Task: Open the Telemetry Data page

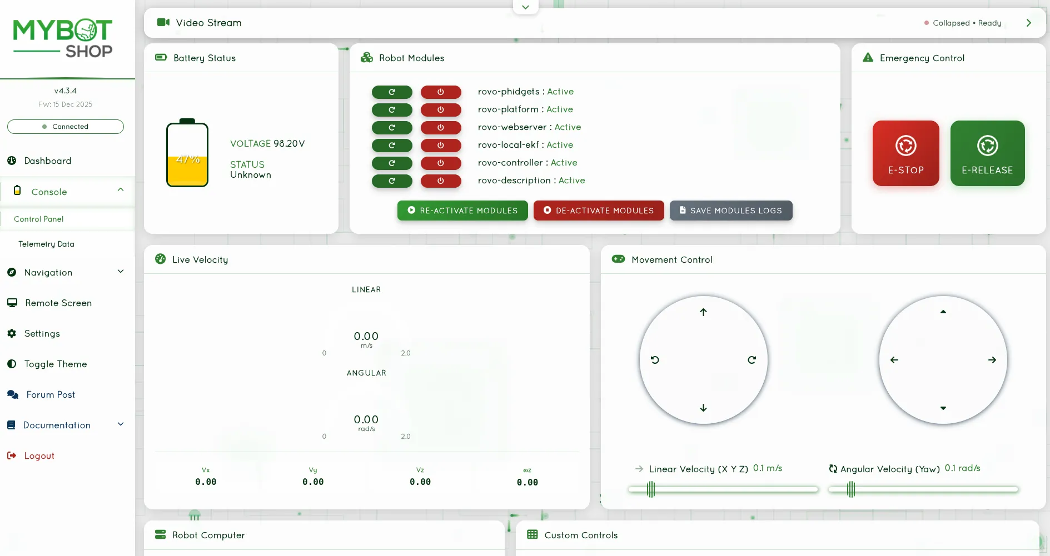Action: click(x=46, y=244)
